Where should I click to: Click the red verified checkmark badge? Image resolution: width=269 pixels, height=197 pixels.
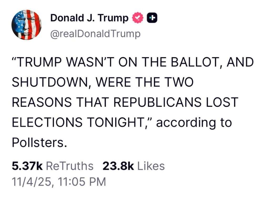(x=137, y=18)
